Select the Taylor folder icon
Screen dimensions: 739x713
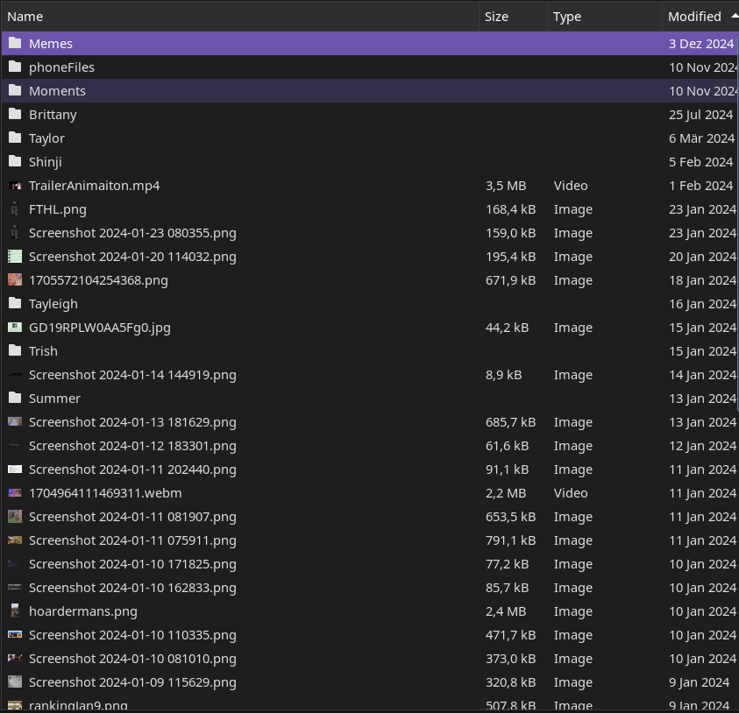(x=15, y=138)
